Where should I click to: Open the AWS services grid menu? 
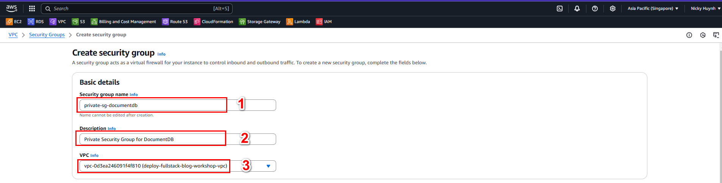coord(32,8)
